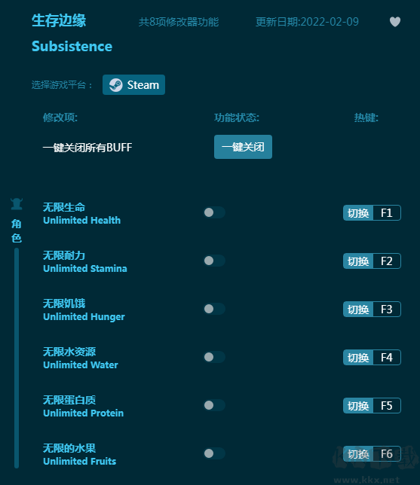Select the Steam platform button
420x485 pixels.
tap(133, 85)
